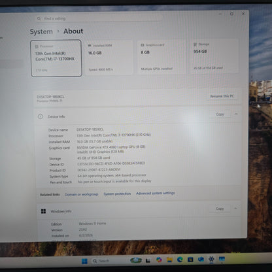272x272 pixels.
Task: Click the Product ID value text
Action: [x=99, y=169]
